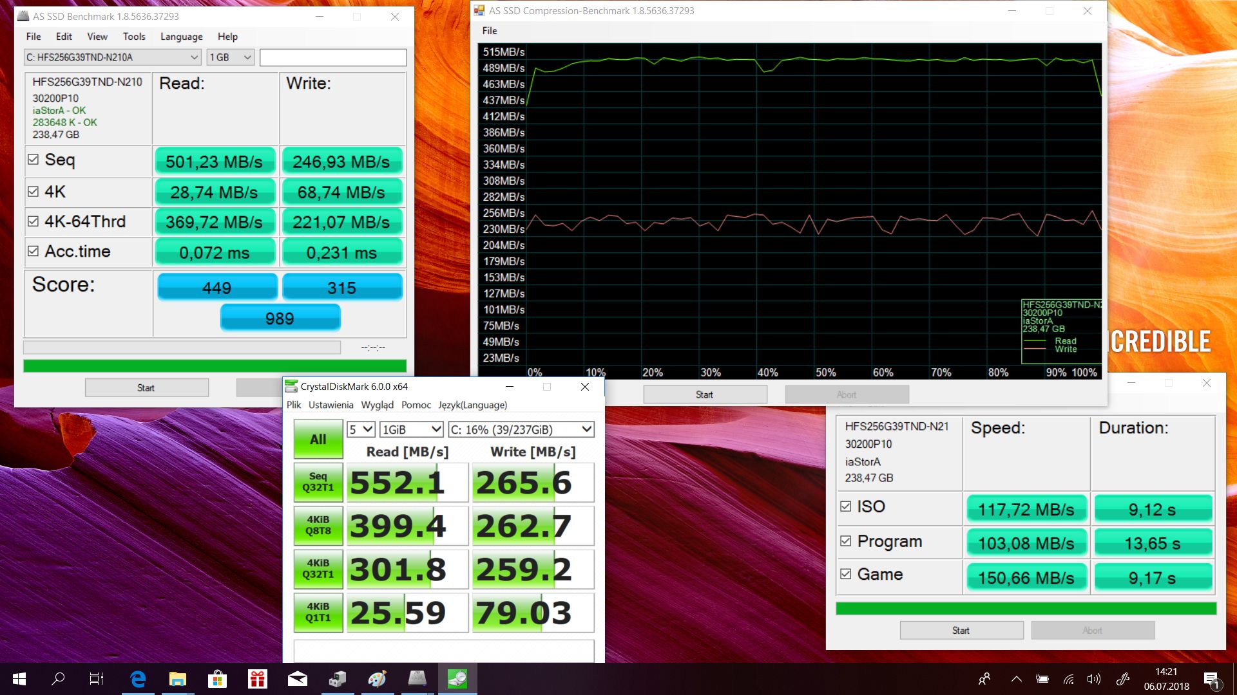The image size is (1237, 695).
Task: Open Microsoft Edge from the taskbar
Action: (x=138, y=679)
